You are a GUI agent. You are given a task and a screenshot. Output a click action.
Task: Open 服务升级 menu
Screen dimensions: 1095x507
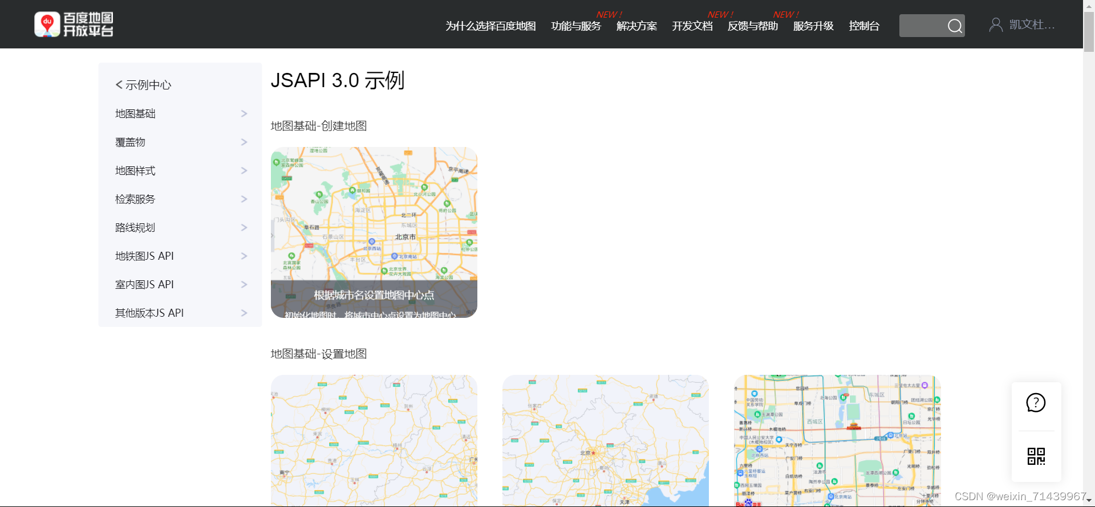point(813,26)
